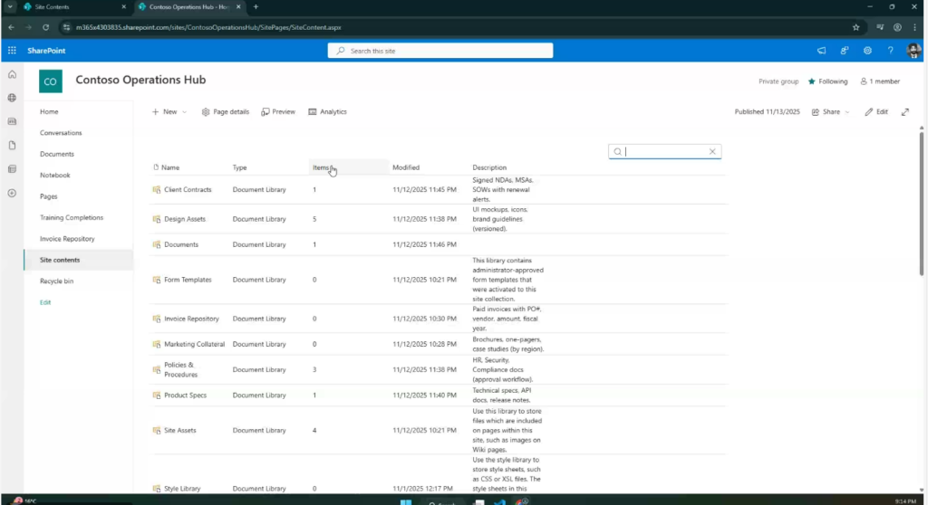Open the Create plus icon in app bar

click(x=12, y=193)
